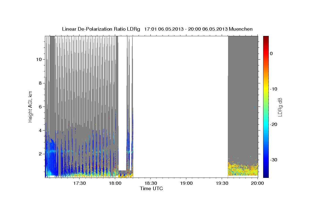
Task: Click the colorbar value -20
Action: pos(274,124)
